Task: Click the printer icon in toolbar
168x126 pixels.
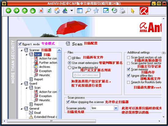Action: 122,11
